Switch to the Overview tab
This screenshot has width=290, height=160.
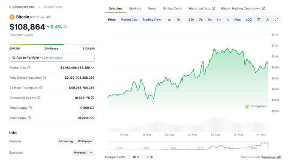tap(115, 9)
